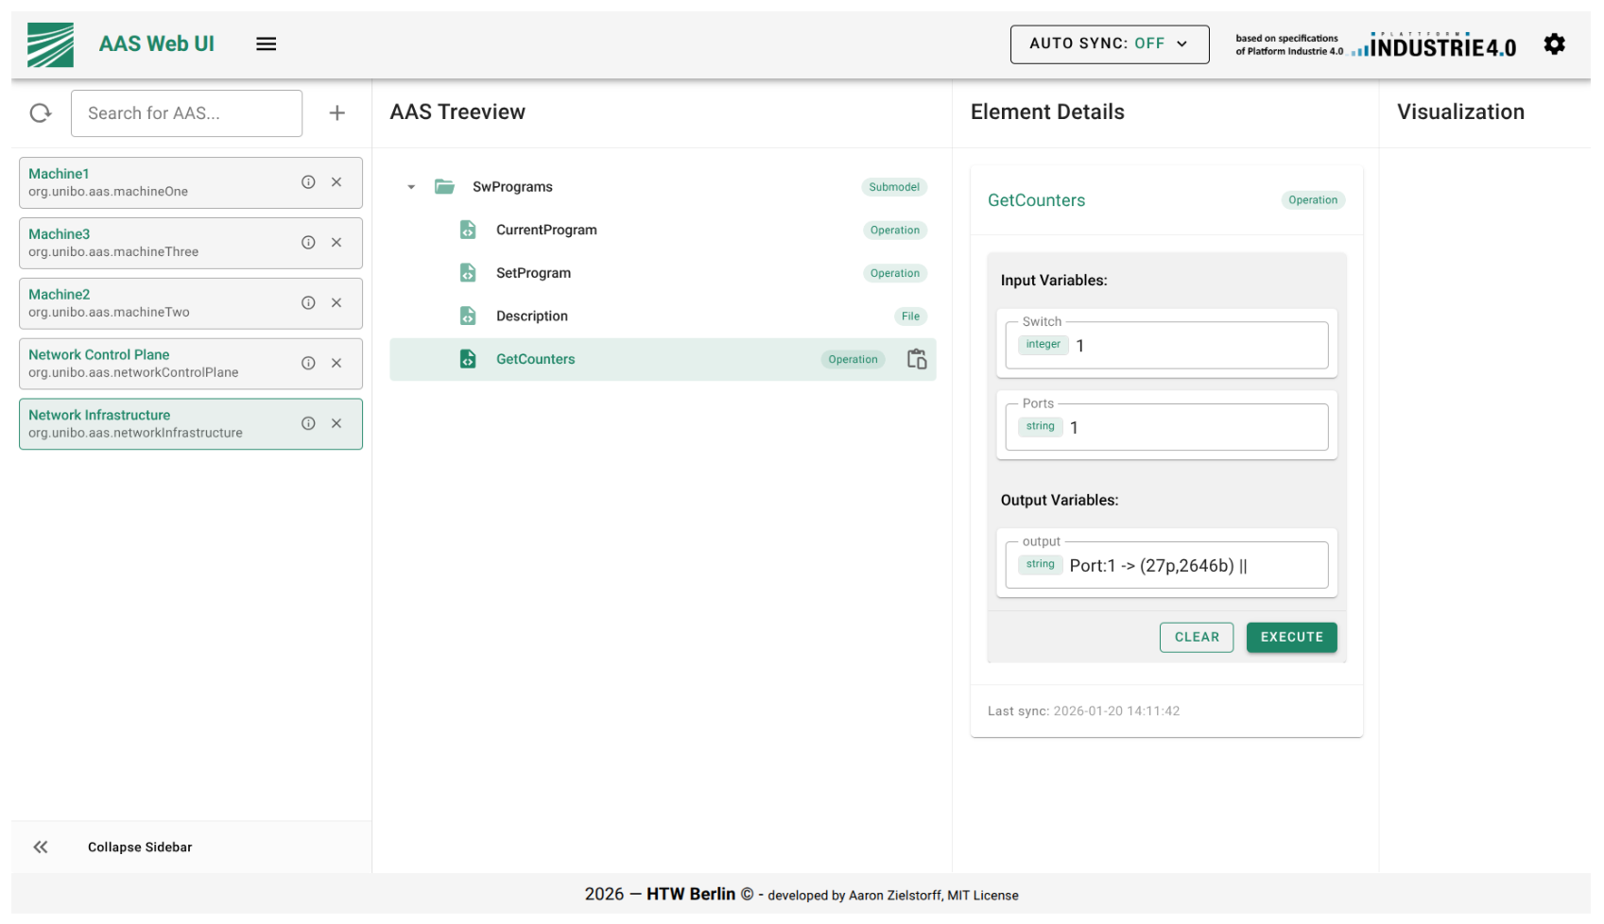Open the hamburger navigation menu
Viewport: 1604px width, 924px height.
[x=267, y=43]
